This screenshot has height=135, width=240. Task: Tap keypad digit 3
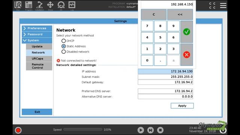173,49
